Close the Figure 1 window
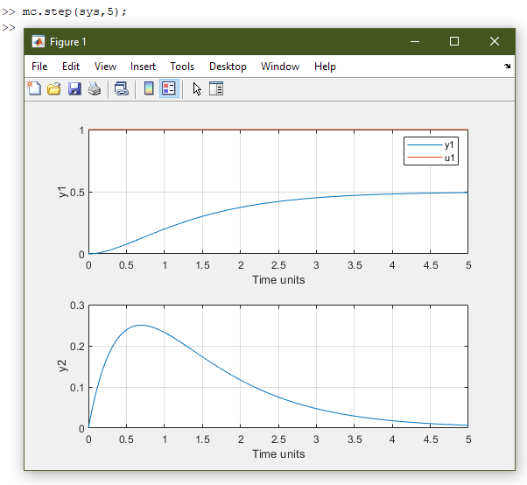This screenshot has width=527, height=485. 495,42
